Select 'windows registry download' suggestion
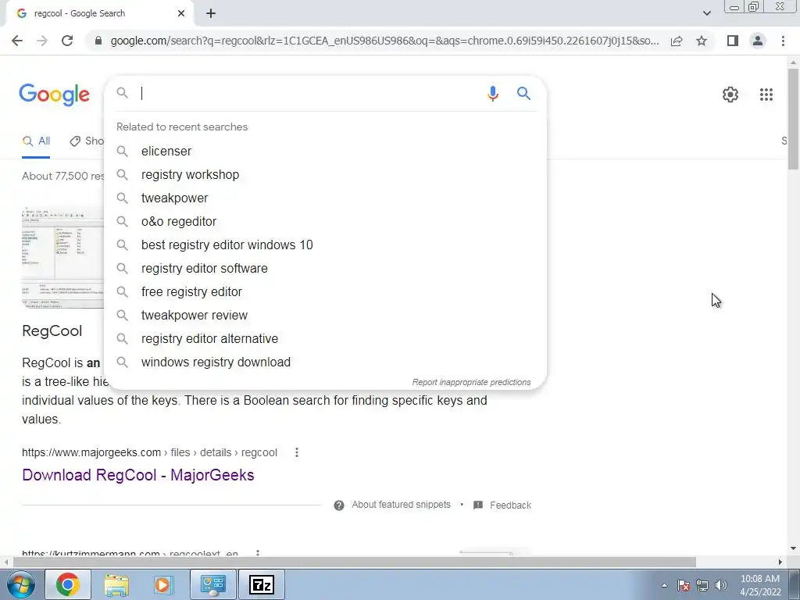The image size is (800, 600). [325, 362]
